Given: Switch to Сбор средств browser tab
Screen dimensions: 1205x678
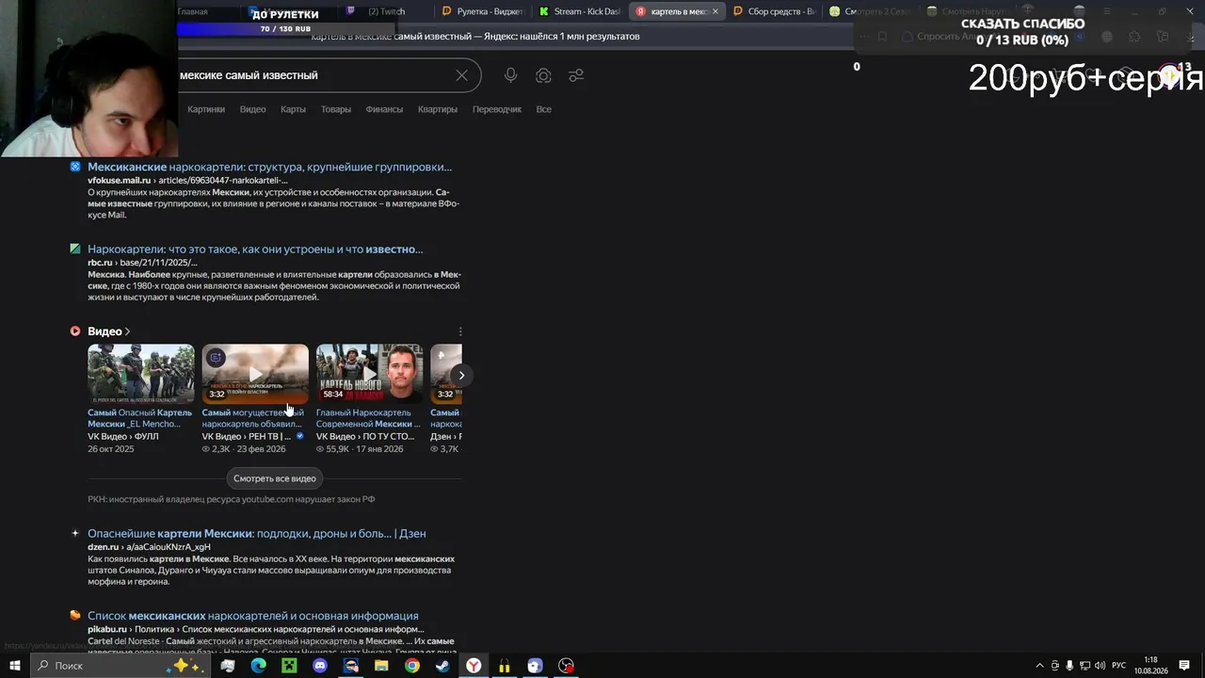Looking at the screenshot, I should 772,11.
